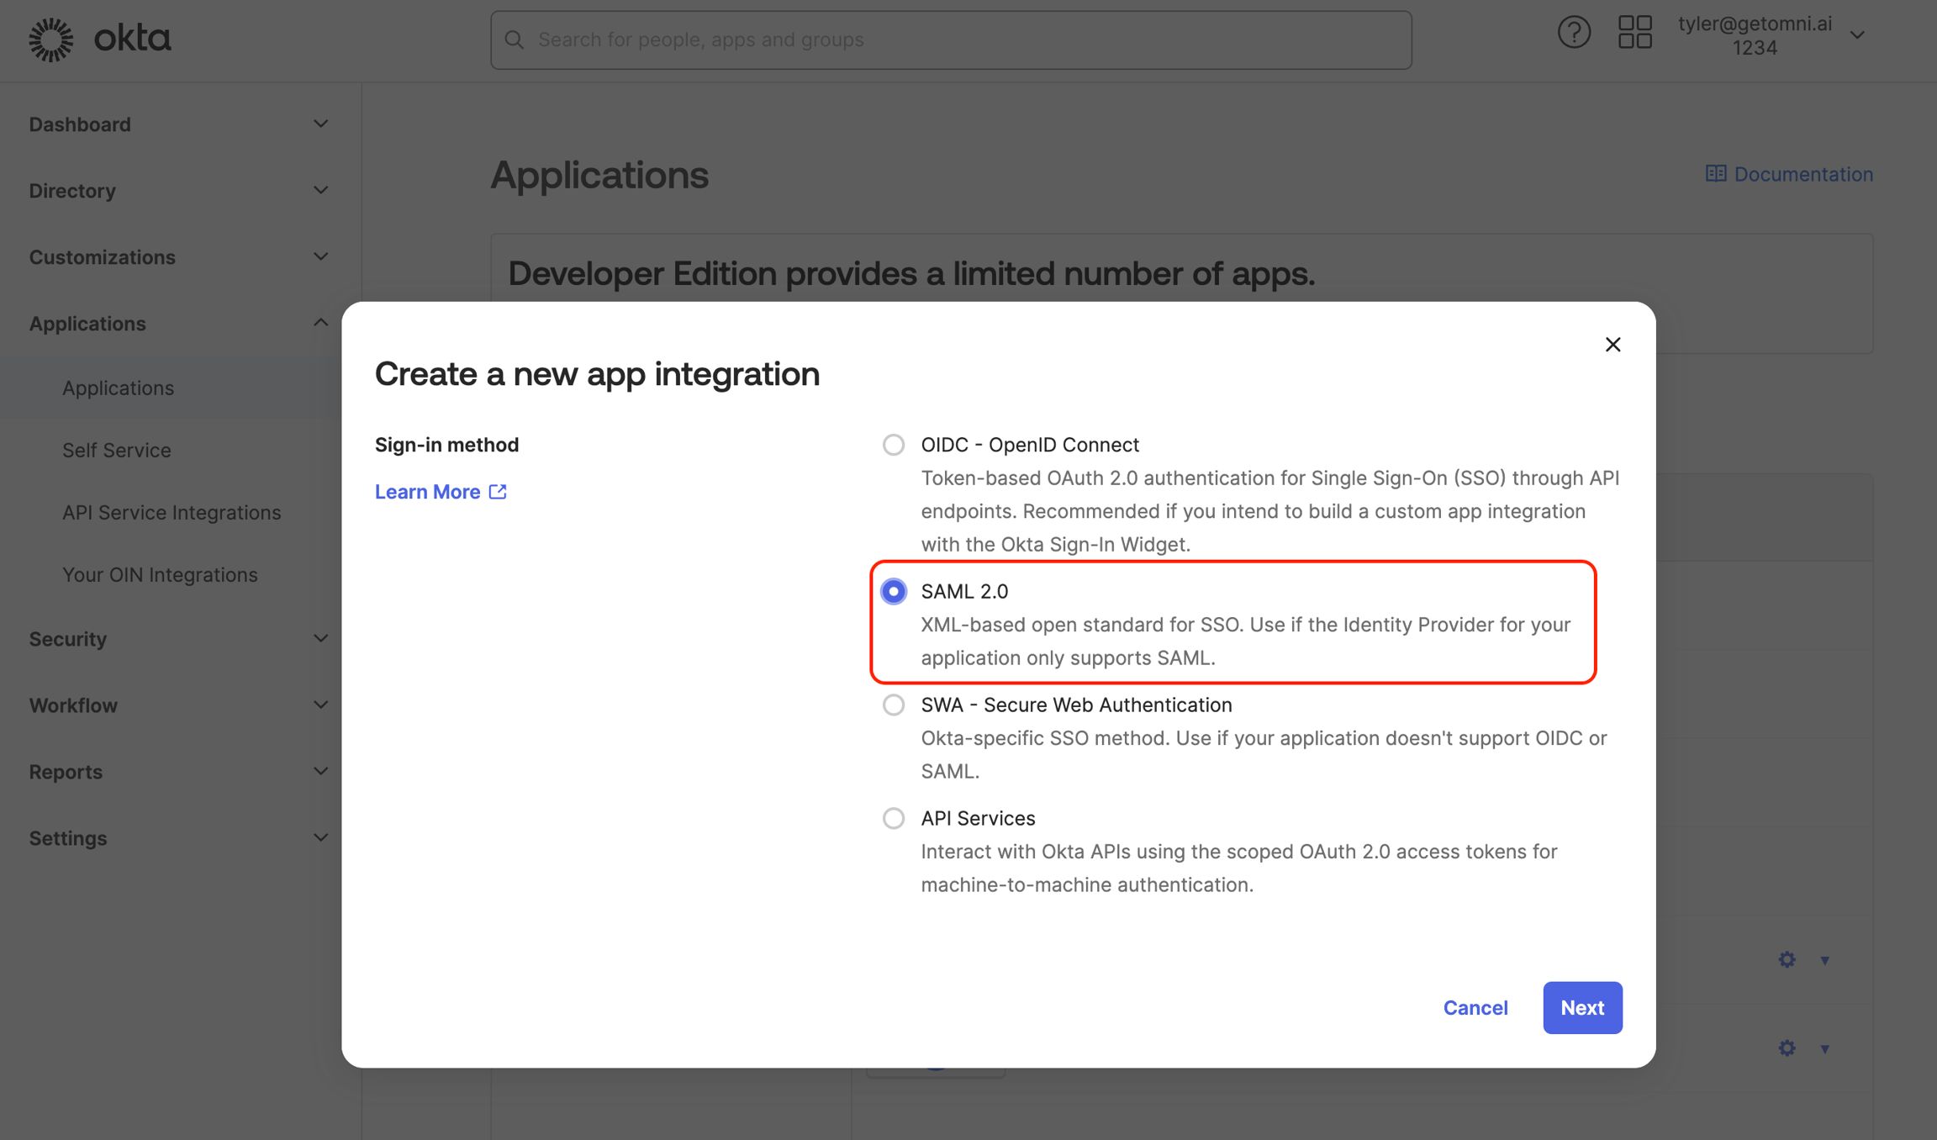1937x1140 pixels.
Task: Click the Okta logo
Action: point(98,39)
